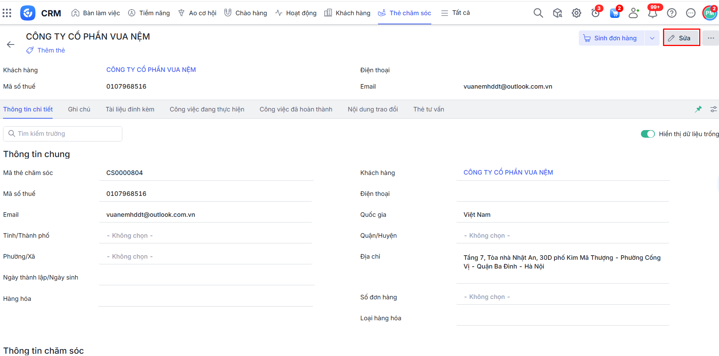
Task: Open the Khách hàng menu item
Action: (347, 13)
